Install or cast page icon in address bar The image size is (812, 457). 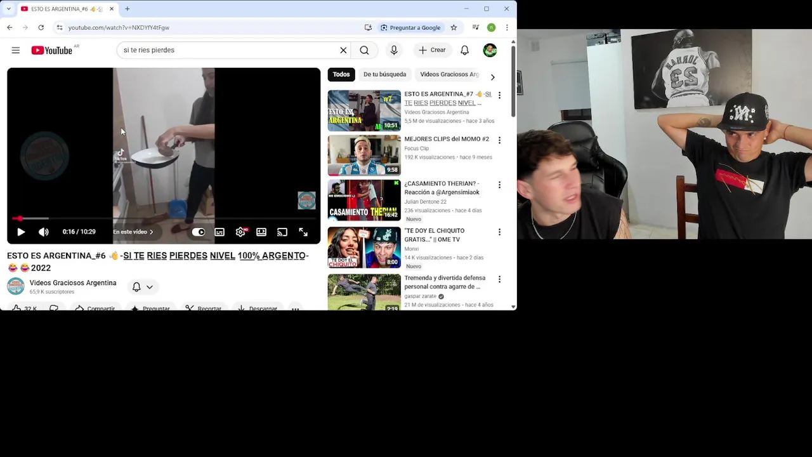[x=368, y=27]
